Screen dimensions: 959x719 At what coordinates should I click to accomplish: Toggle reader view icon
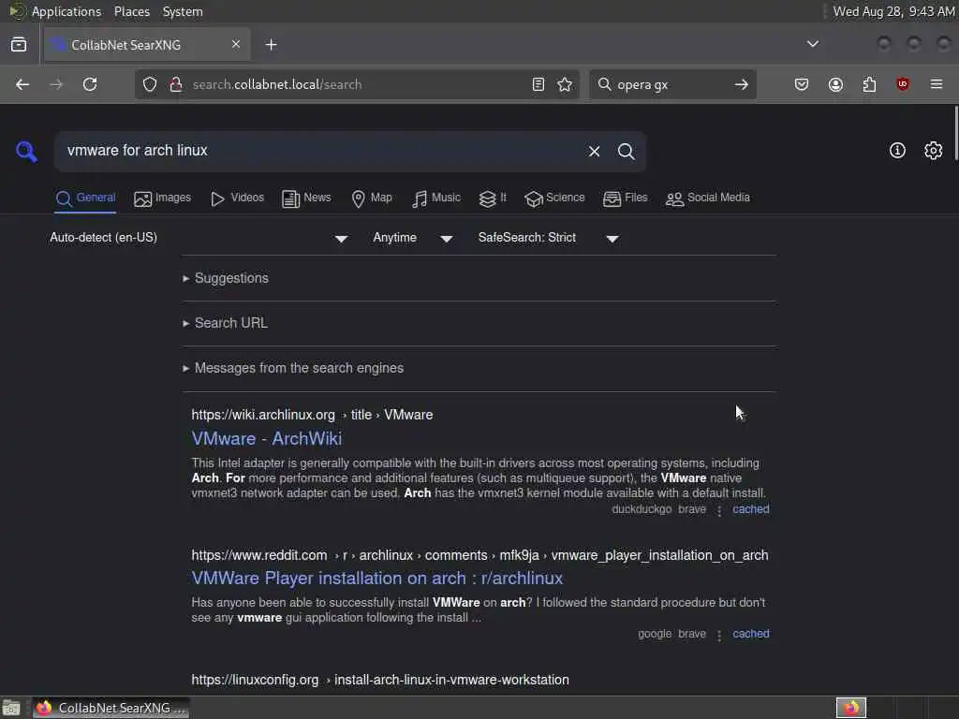coord(539,84)
